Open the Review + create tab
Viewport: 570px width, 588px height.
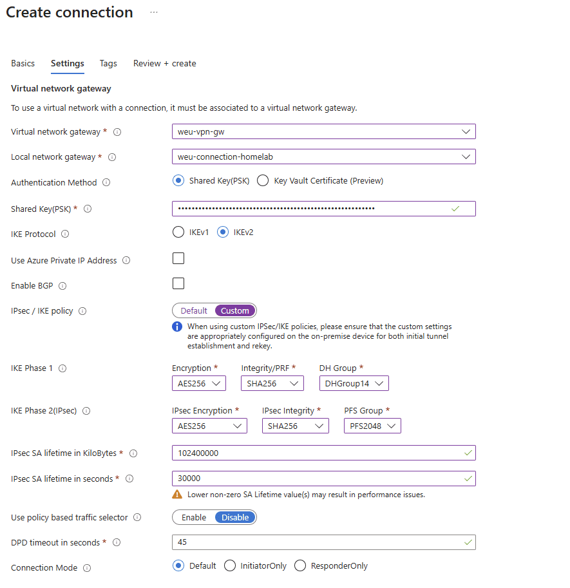[x=164, y=63]
